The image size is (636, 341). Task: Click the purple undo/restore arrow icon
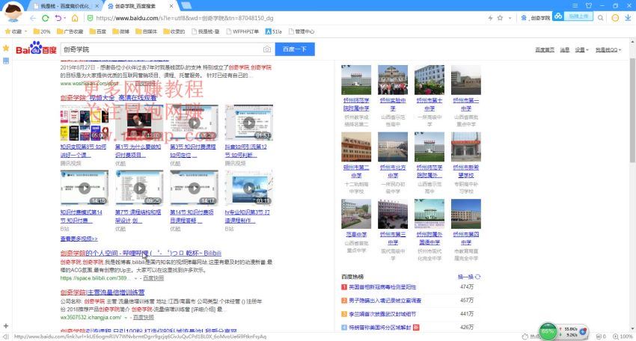click(x=58, y=18)
